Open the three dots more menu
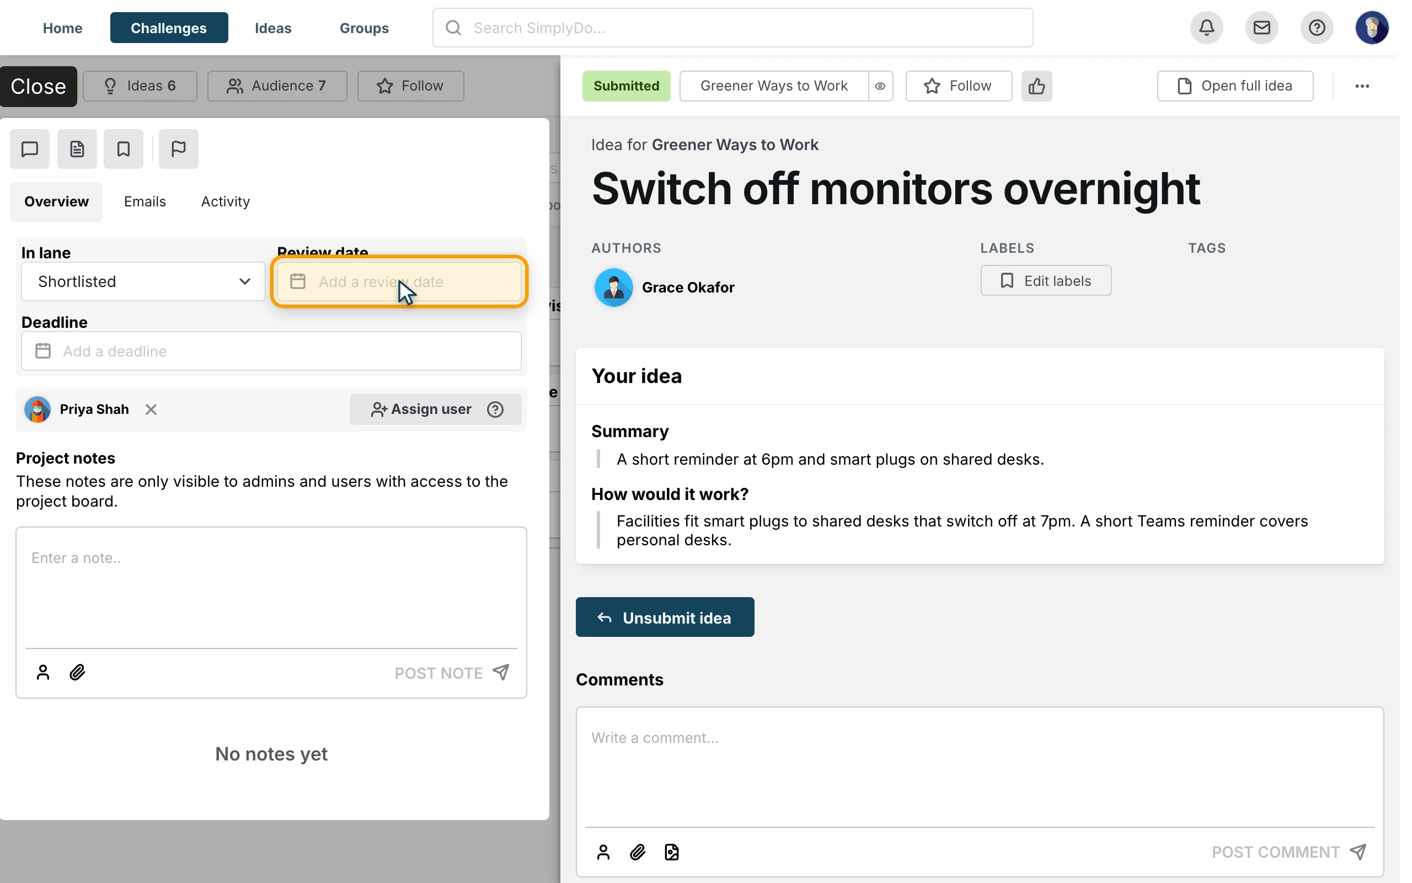Image resolution: width=1412 pixels, height=883 pixels. [x=1362, y=86]
